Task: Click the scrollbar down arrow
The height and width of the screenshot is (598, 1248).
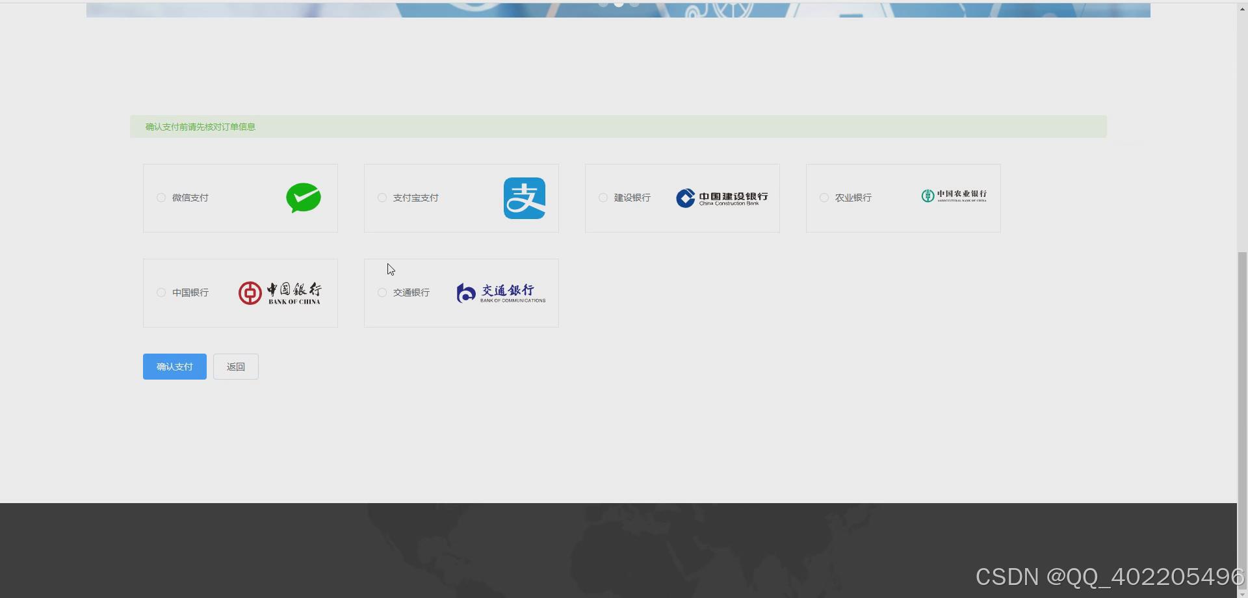Action: [1242, 593]
